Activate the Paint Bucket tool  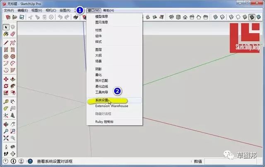6,34
